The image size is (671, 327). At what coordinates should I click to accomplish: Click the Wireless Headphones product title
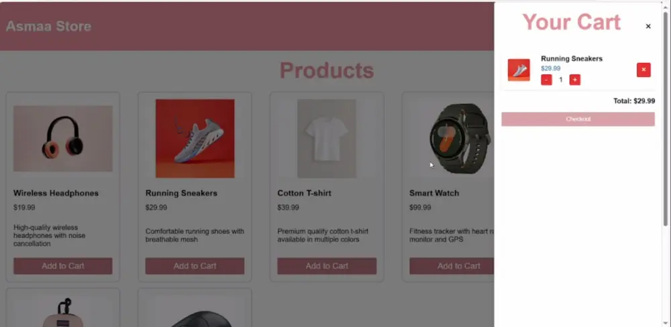click(56, 193)
